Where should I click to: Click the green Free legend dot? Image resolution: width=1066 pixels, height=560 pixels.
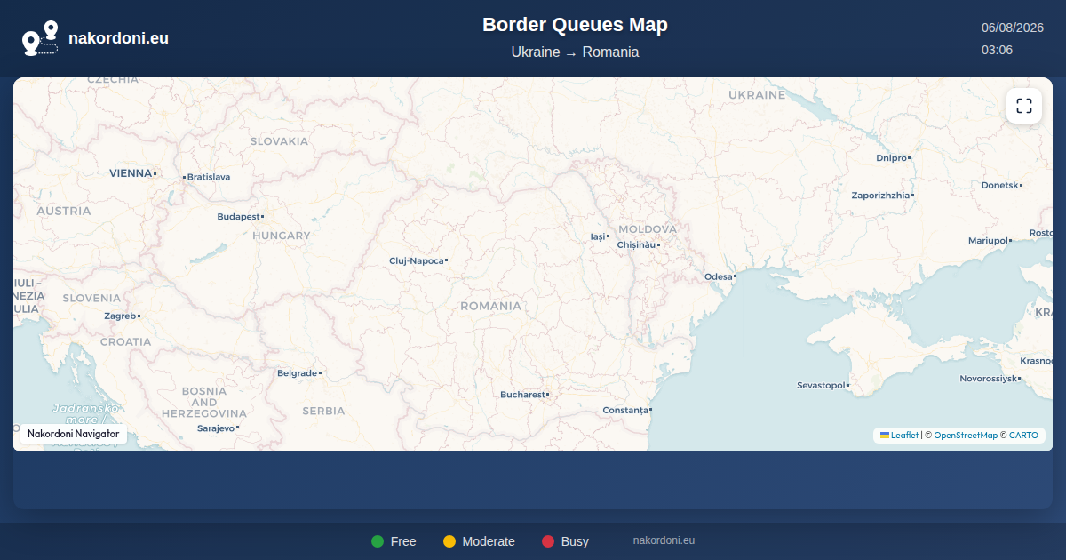click(x=378, y=541)
